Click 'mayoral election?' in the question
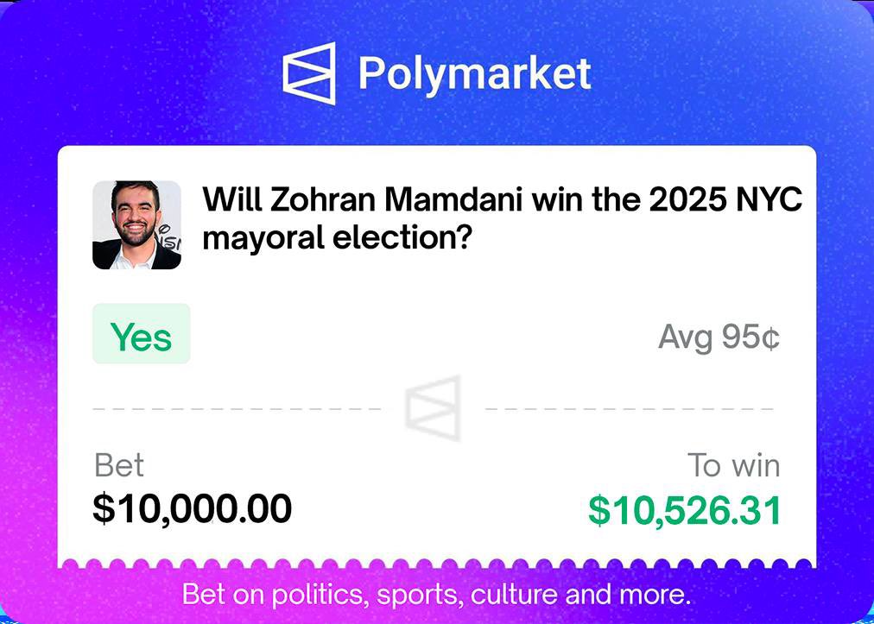The width and height of the screenshot is (874, 624). point(336,236)
